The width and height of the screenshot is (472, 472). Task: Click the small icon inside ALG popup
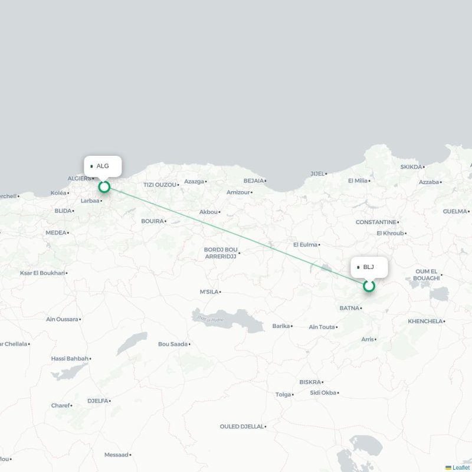click(91, 166)
